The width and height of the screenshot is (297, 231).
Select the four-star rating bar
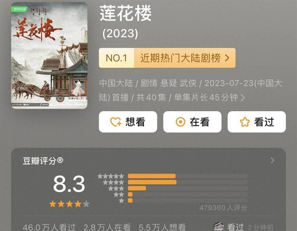click(188, 182)
